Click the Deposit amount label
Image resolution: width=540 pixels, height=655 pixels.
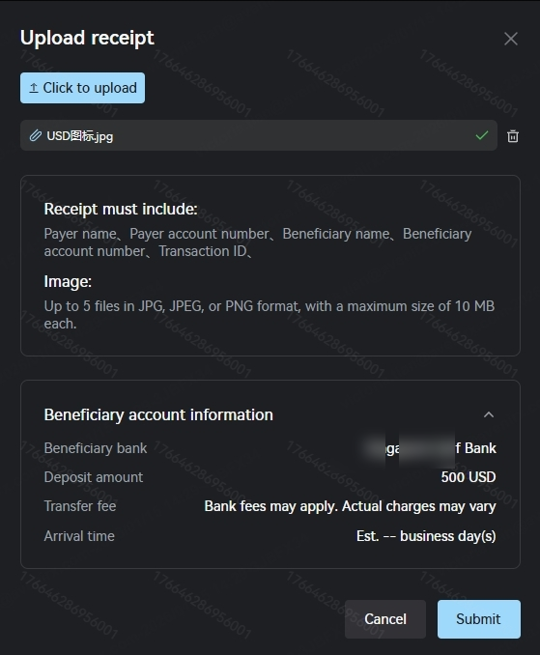click(x=94, y=477)
